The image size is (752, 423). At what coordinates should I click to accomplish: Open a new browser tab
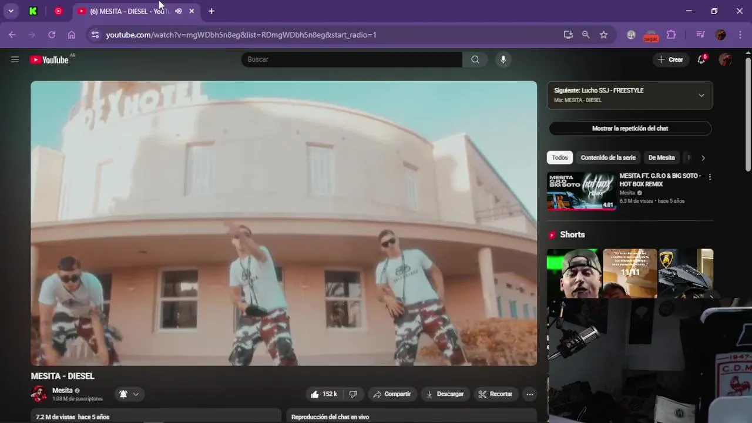(211, 11)
